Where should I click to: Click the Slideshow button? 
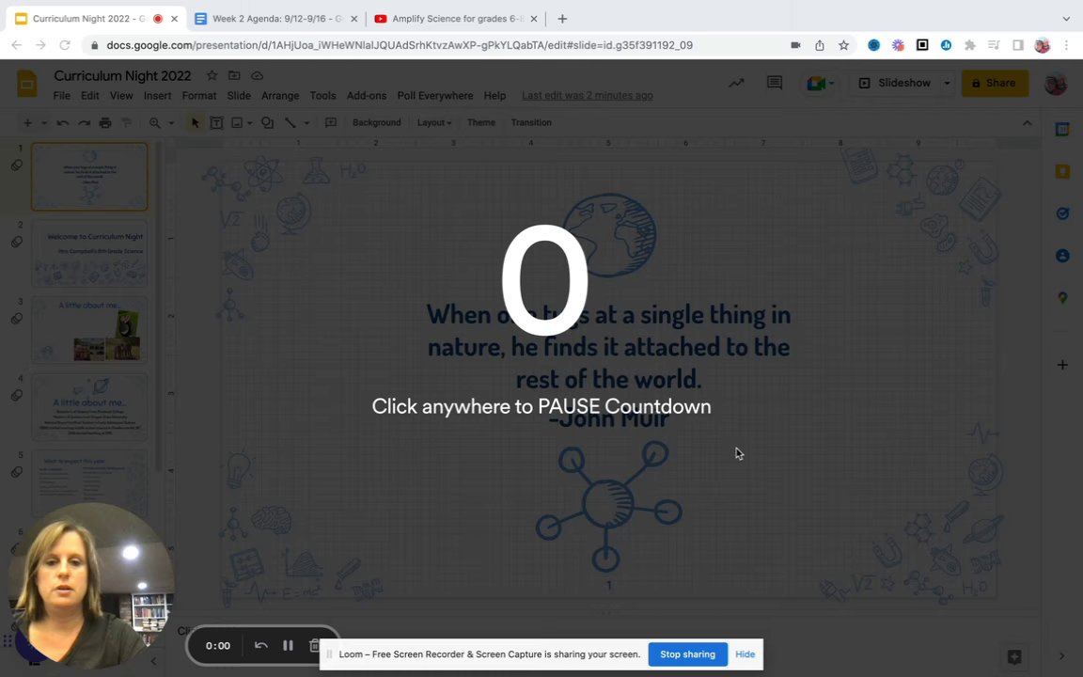pos(895,83)
